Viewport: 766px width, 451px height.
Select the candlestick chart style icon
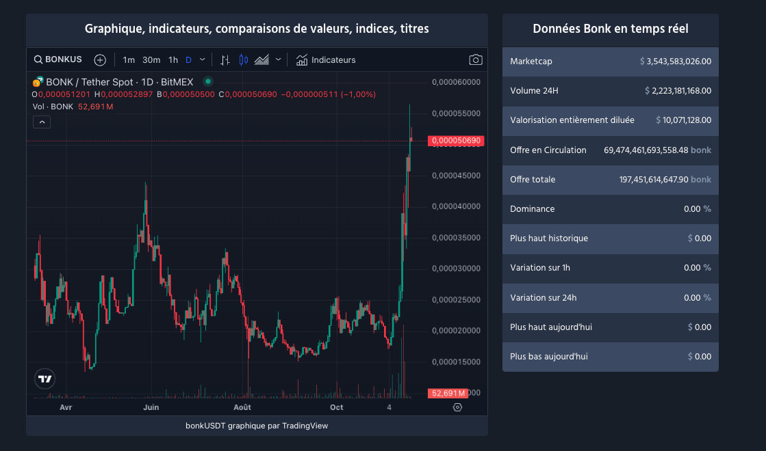243,59
